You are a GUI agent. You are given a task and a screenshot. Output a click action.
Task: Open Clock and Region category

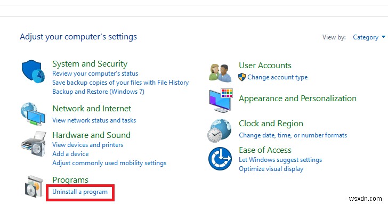271,124
